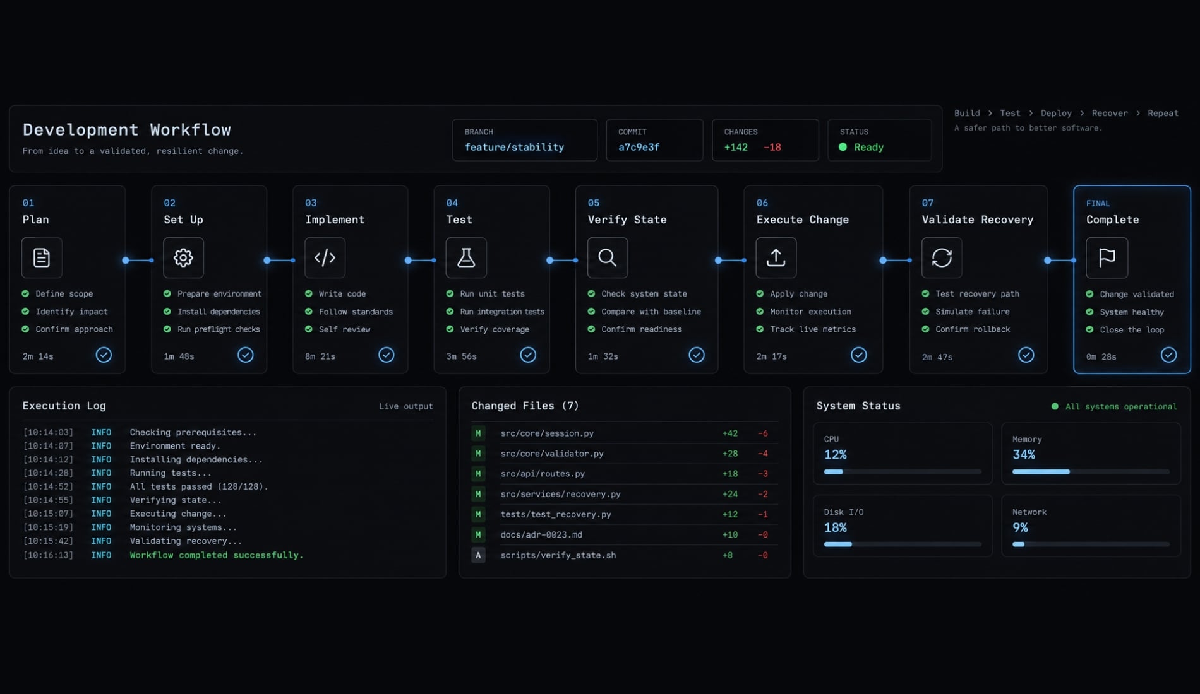Open file row src/services/recovery.py
This screenshot has width=1200, height=694.
(x=624, y=494)
